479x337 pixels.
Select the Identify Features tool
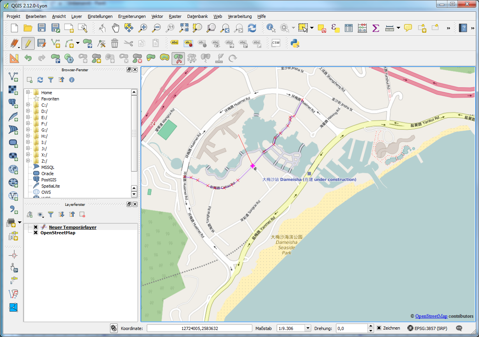click(271, 28)
